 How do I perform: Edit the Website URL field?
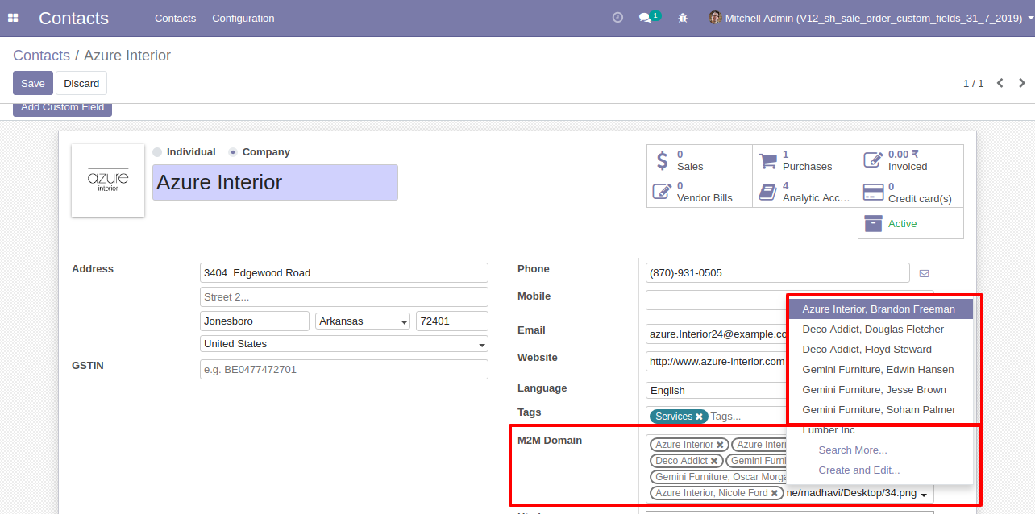(716, 362)
